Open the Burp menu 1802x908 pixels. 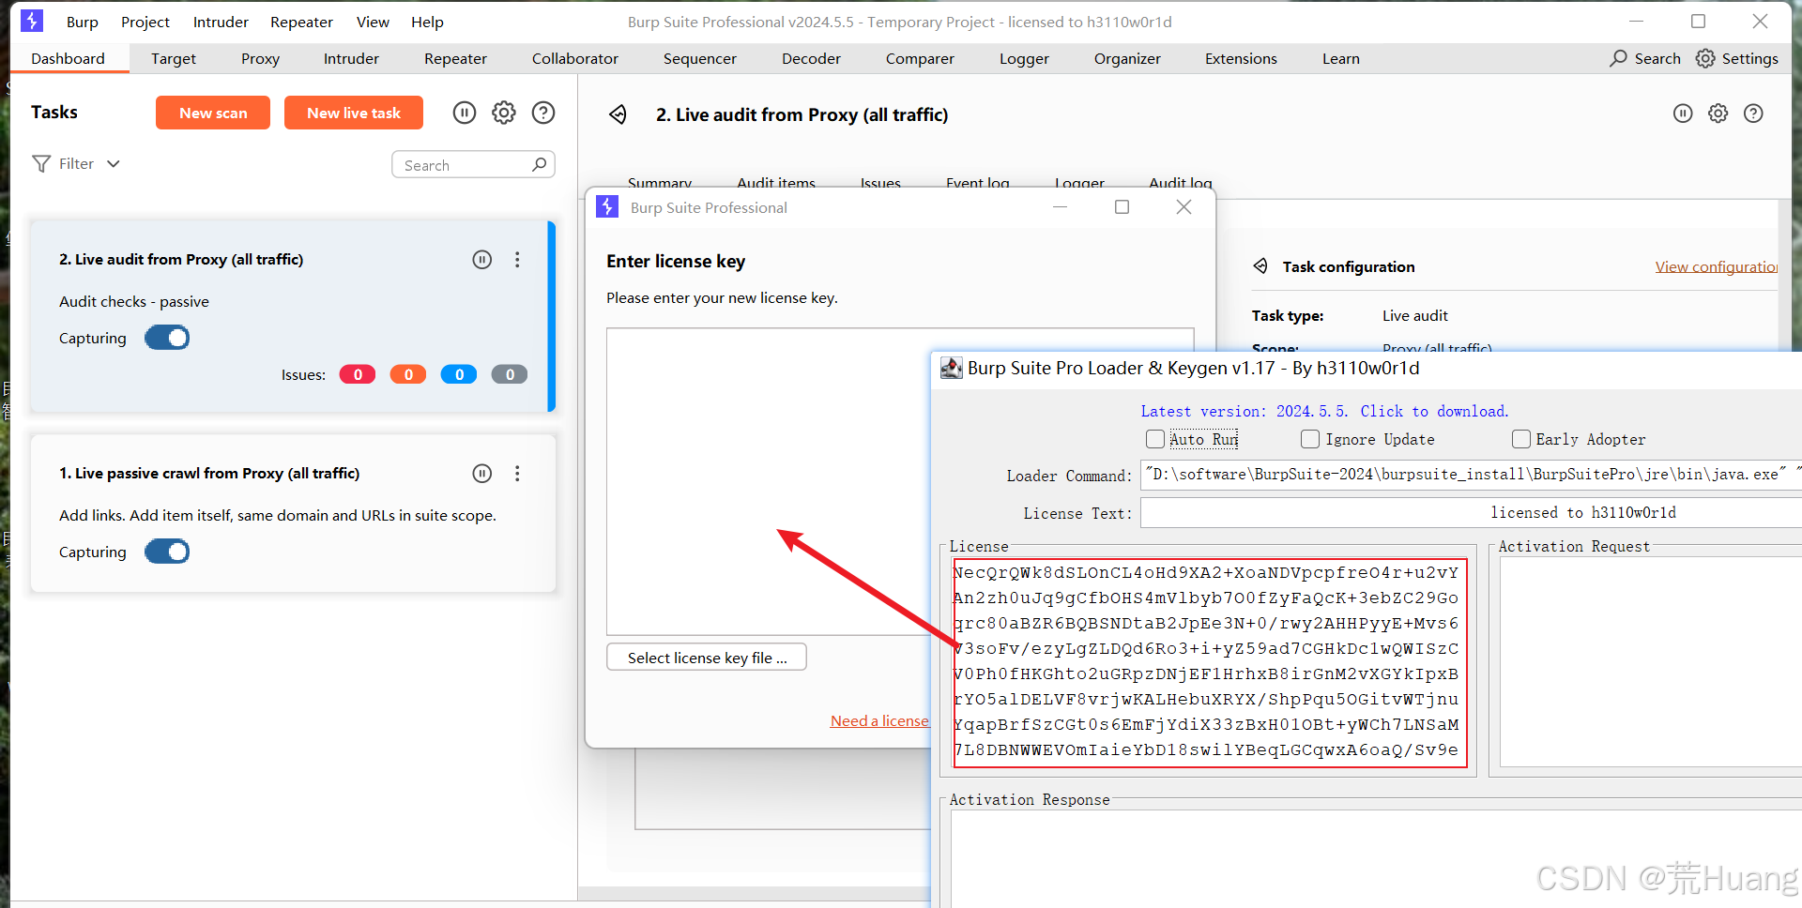point(83,22)
